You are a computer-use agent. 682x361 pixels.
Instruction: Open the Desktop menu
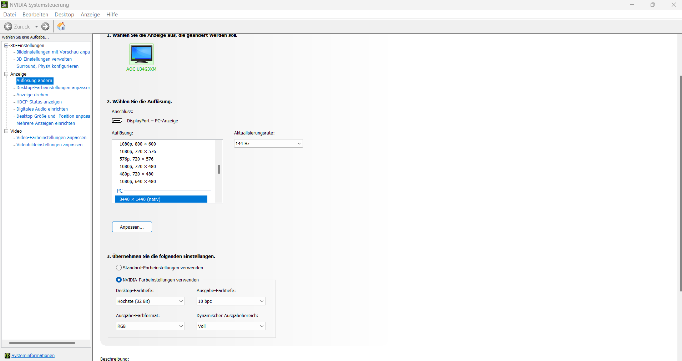[x=64, y=15]
